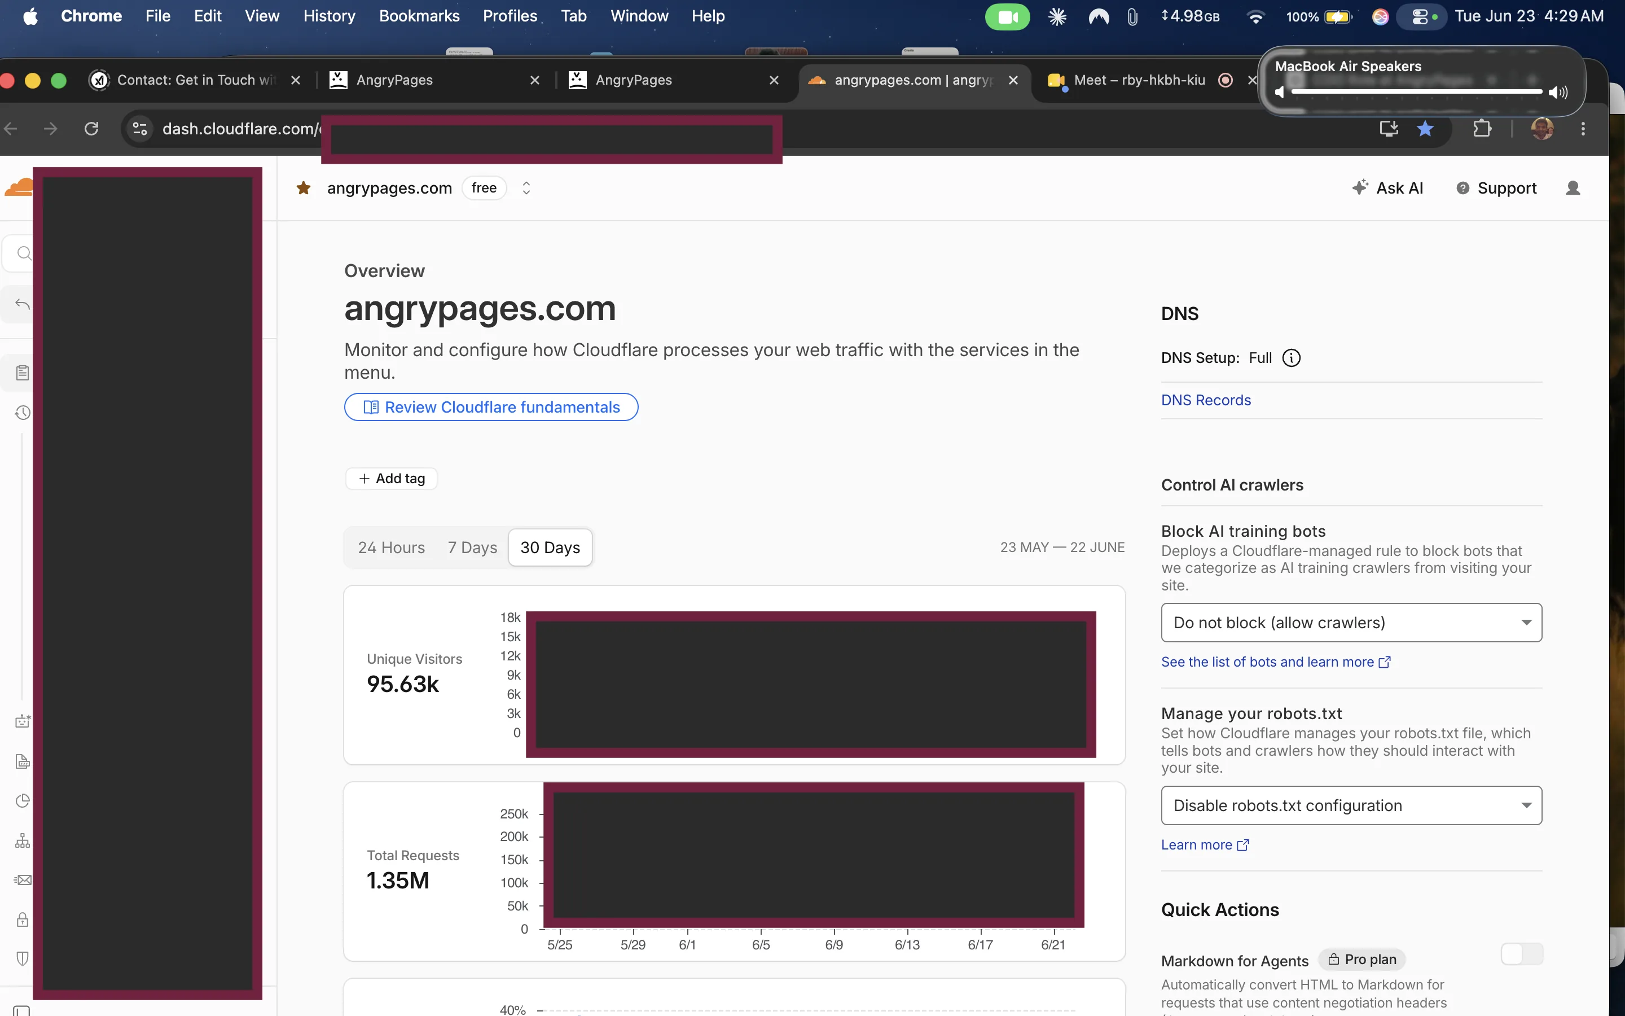Toggle the Markdown for Agents switch

[1522, 954]
